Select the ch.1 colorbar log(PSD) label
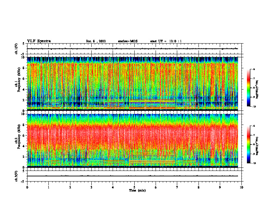272x210 pixels. point(257,89)
